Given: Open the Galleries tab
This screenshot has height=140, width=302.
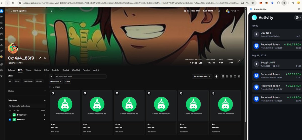Looking at the screenshot, I should (12, 70).
